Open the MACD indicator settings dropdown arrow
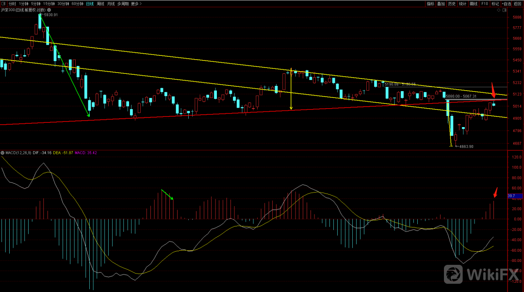The width and height of the screenshot is (524, 292). [2, 153]
